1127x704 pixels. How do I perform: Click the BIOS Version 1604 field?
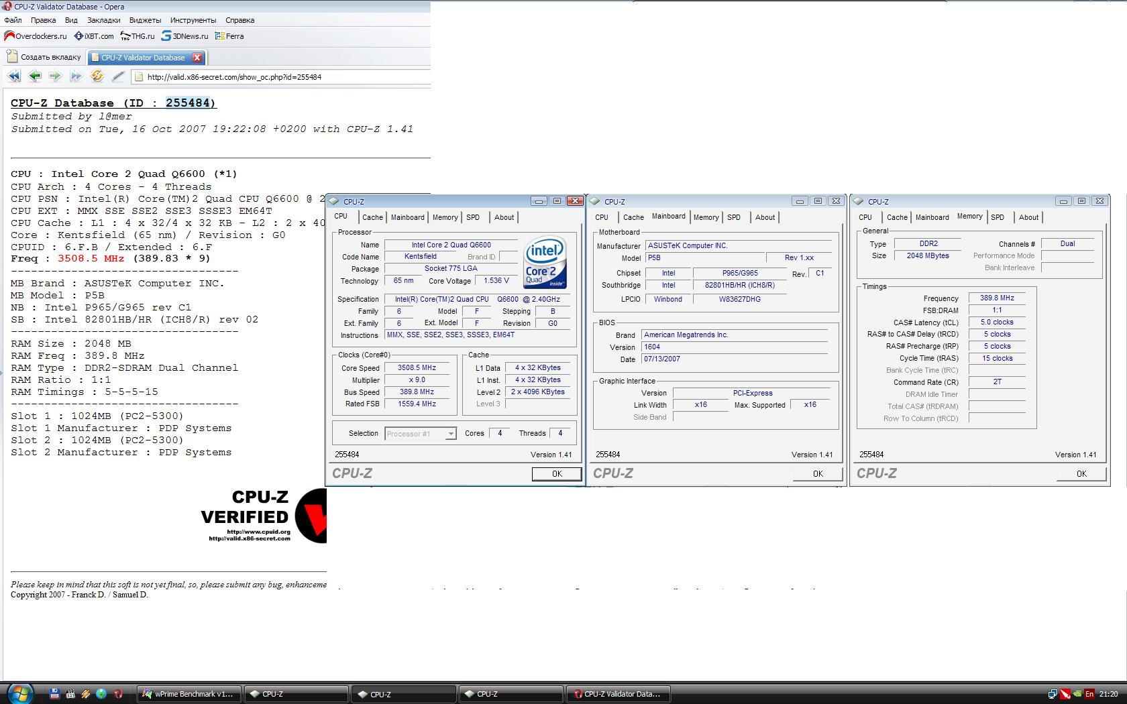pos(735,347)
